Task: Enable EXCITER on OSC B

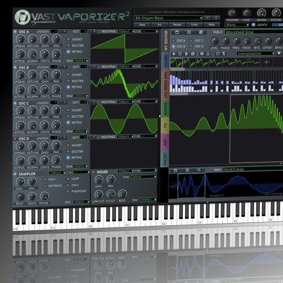Action: click(x=68, y=81)
